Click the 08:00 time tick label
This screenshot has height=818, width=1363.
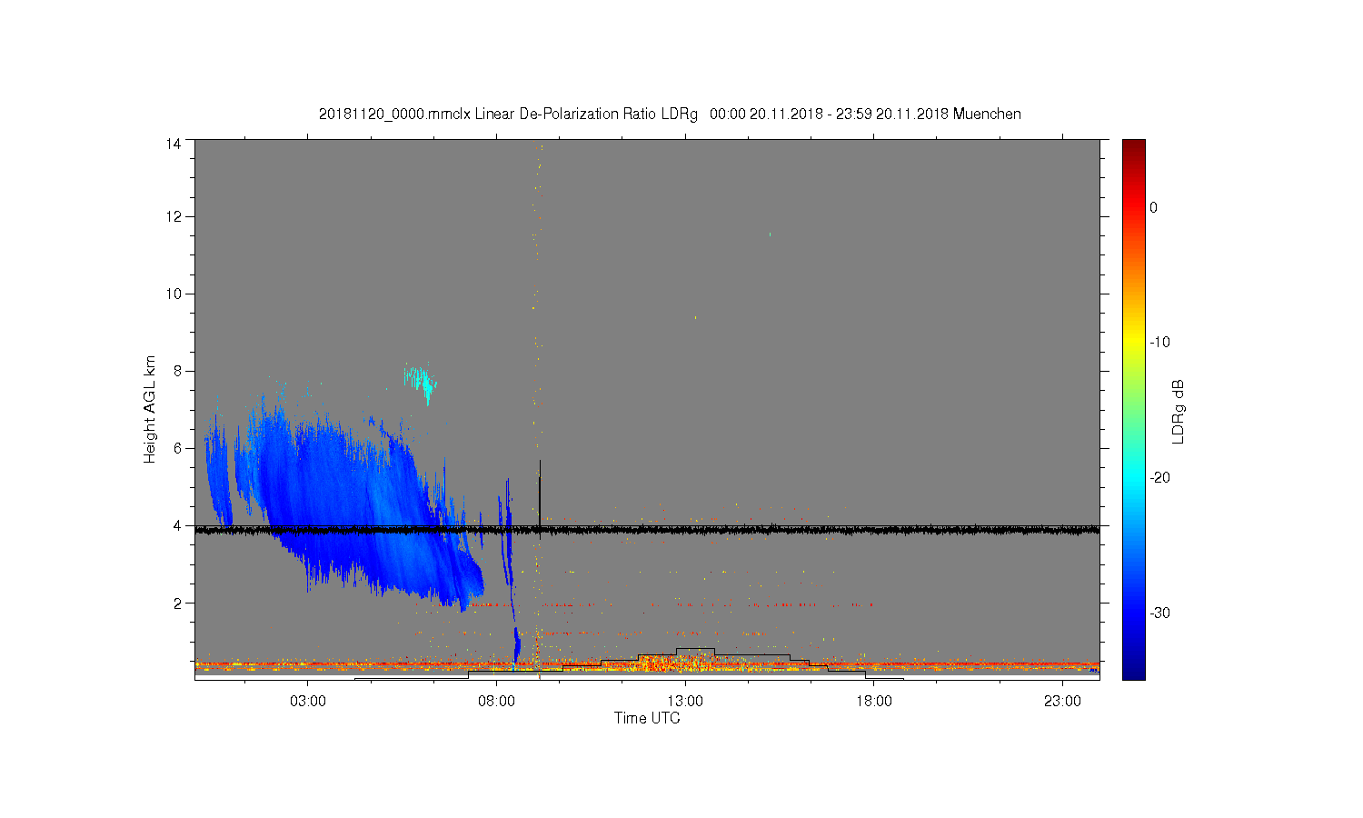[x=496, y=702]
